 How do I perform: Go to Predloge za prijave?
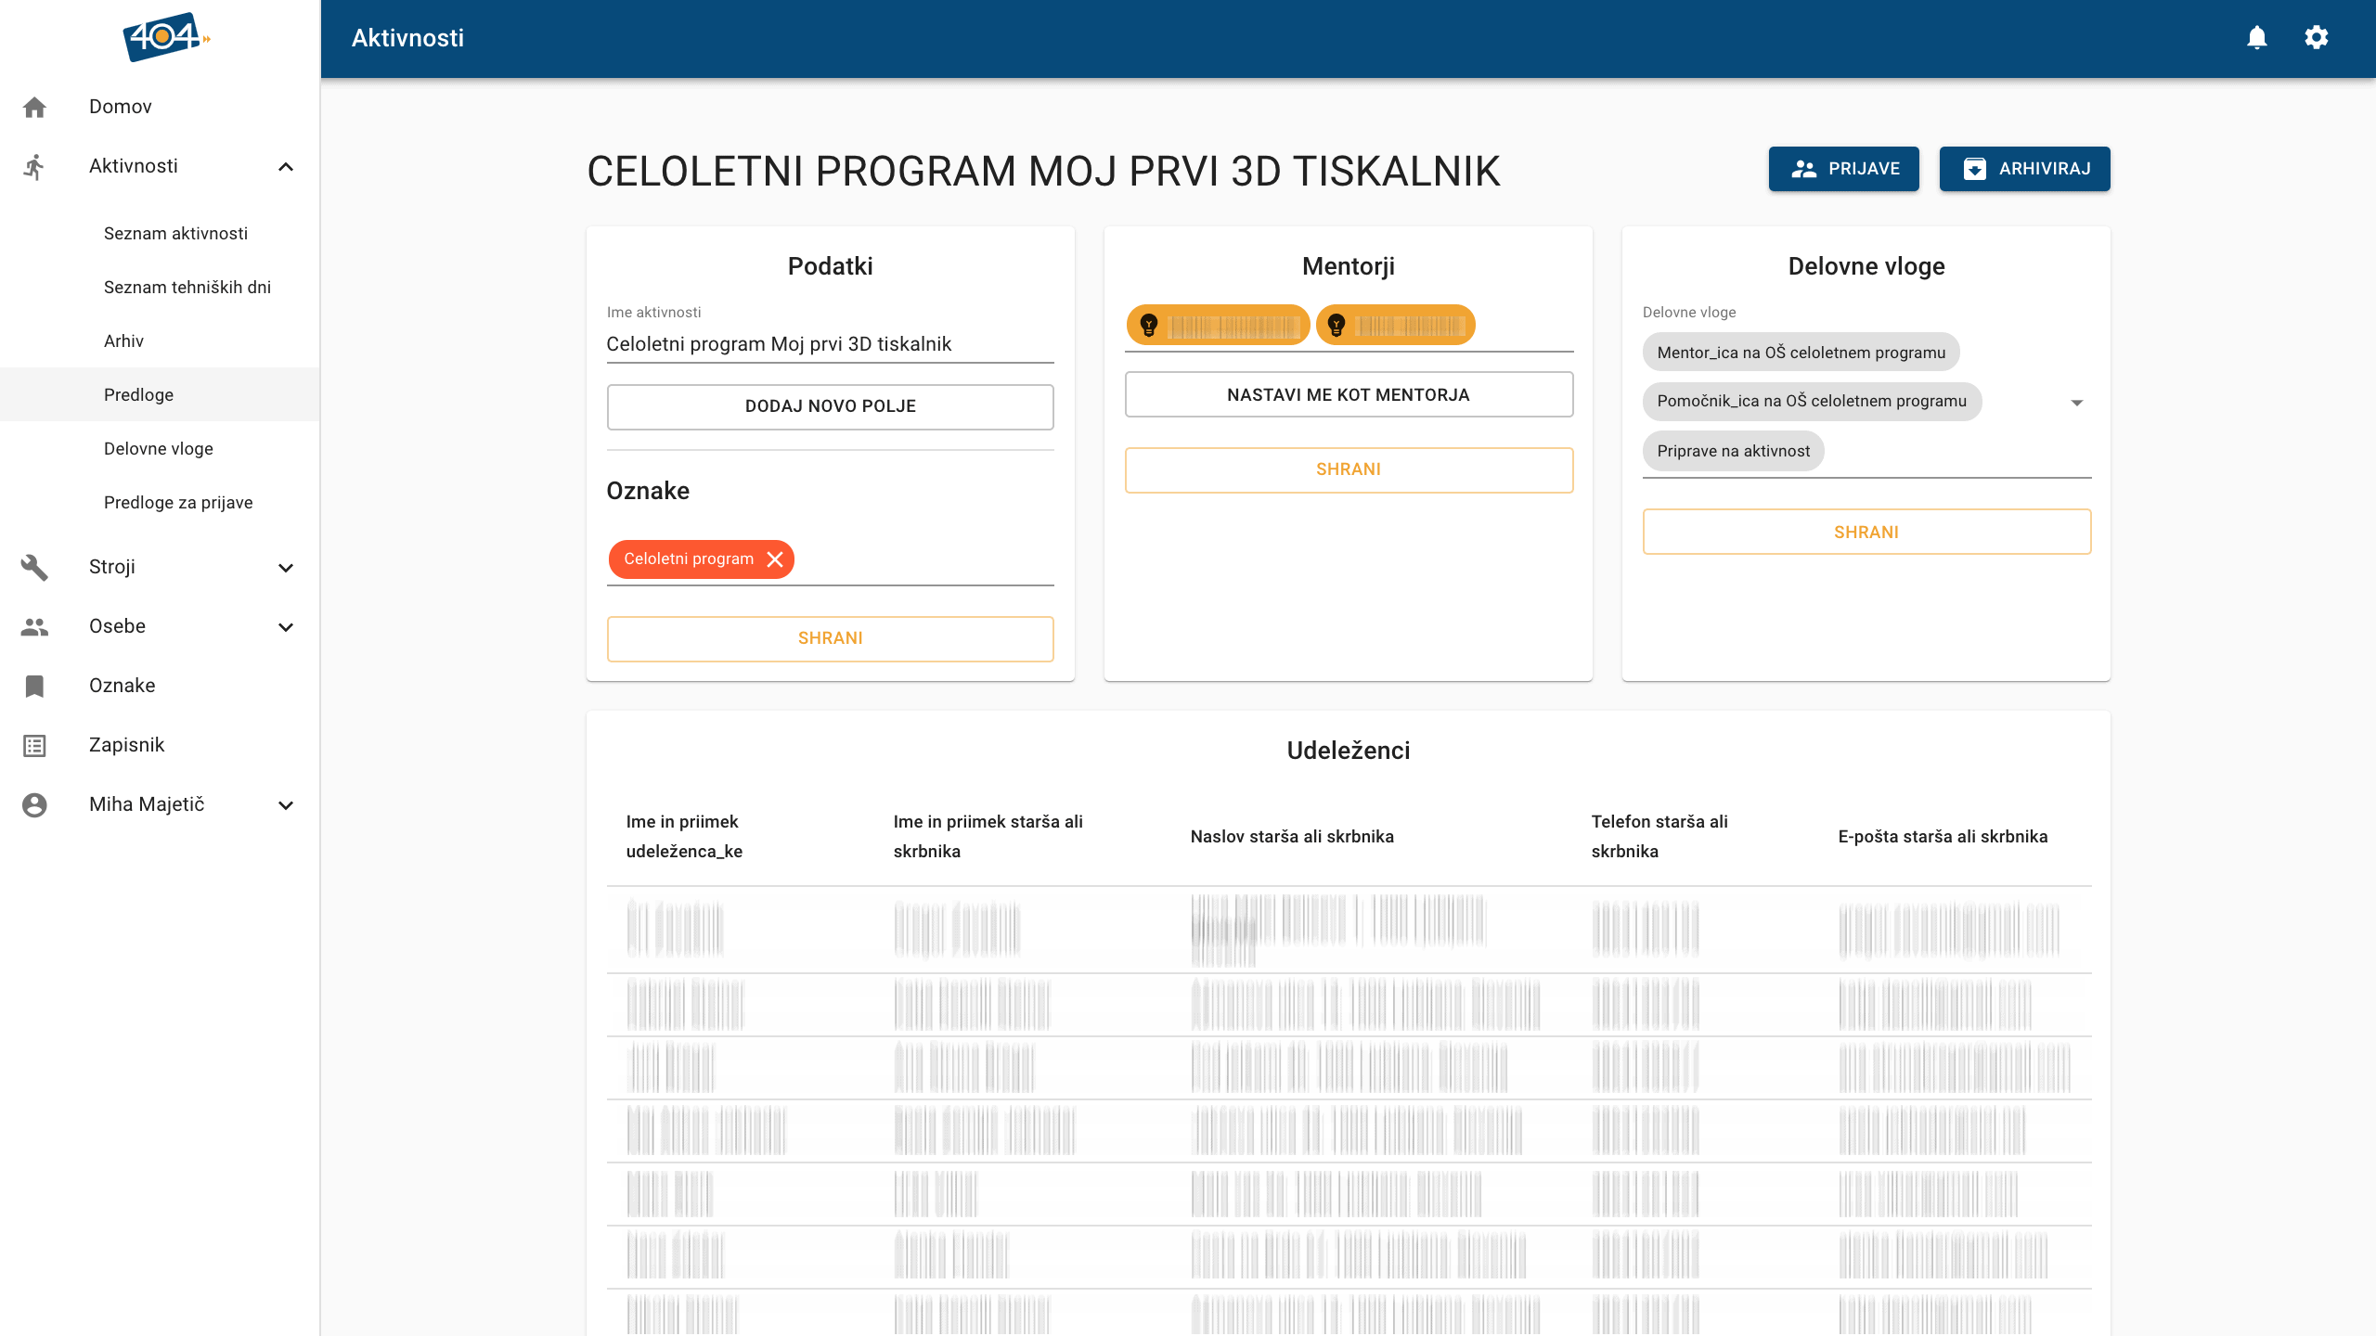pyautogui.click(x=178, y=503)
